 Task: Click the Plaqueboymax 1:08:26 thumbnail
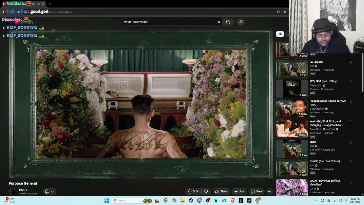[x=292, y=108]
